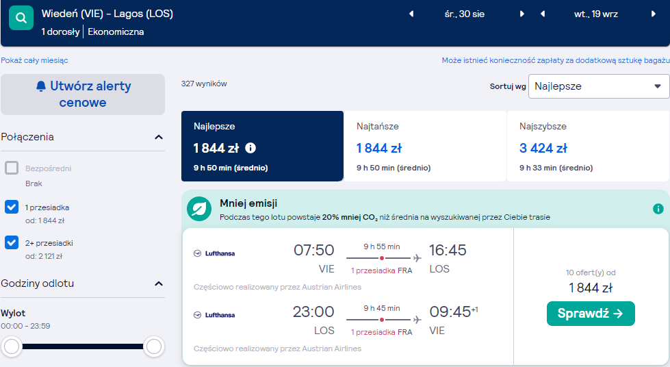
Task: Open the green emissions info icon
Action: (658, 209)
